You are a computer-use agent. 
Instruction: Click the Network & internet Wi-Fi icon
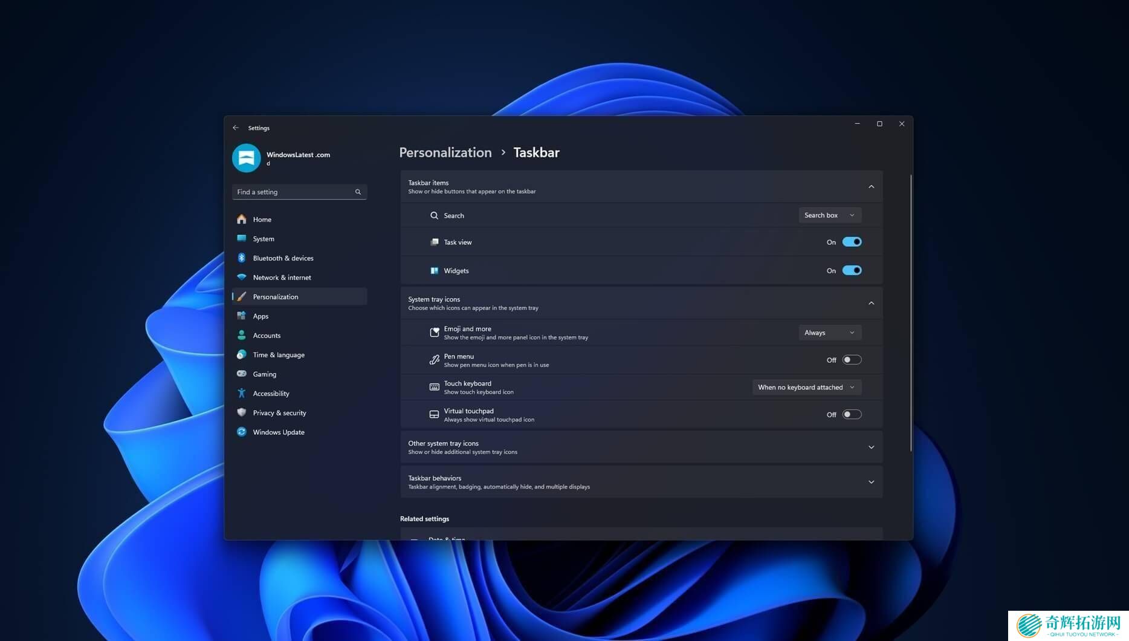[242, 277]
